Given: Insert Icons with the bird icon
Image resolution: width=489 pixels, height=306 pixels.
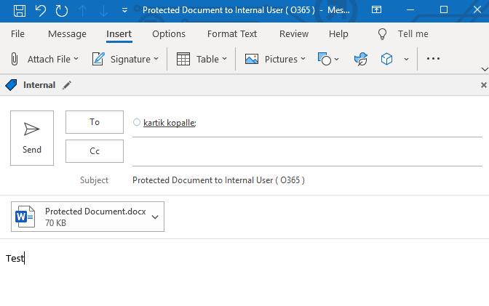Looking at the screenshot, I should [361, 59].
